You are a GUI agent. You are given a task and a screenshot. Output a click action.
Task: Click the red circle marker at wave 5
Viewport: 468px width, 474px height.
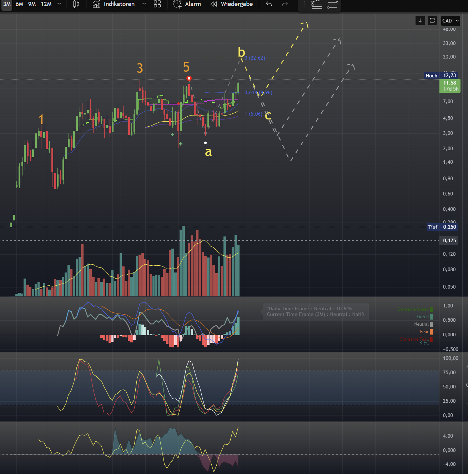click(189, 78)
